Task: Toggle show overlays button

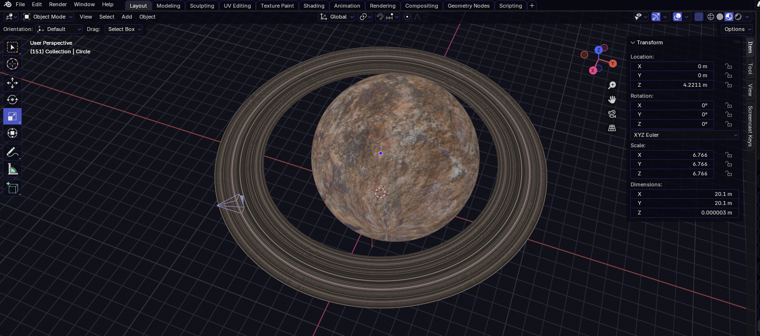Action: (677, 17)
